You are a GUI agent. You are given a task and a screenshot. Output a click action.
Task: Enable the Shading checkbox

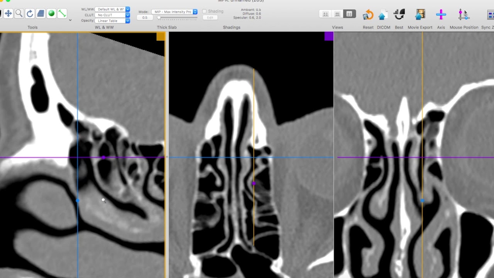coord(205,12)
